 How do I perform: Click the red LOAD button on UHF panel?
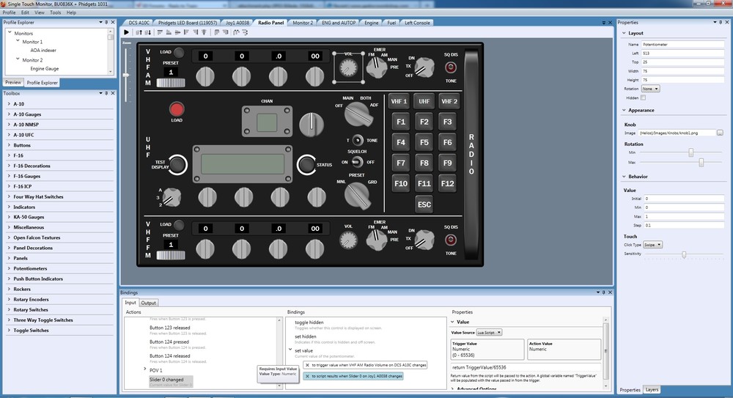[x=177, y=109]
